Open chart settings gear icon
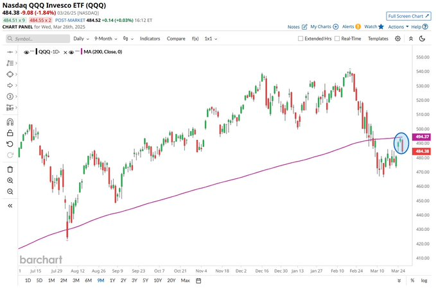The image size is (436, 288). click(398, 38)
